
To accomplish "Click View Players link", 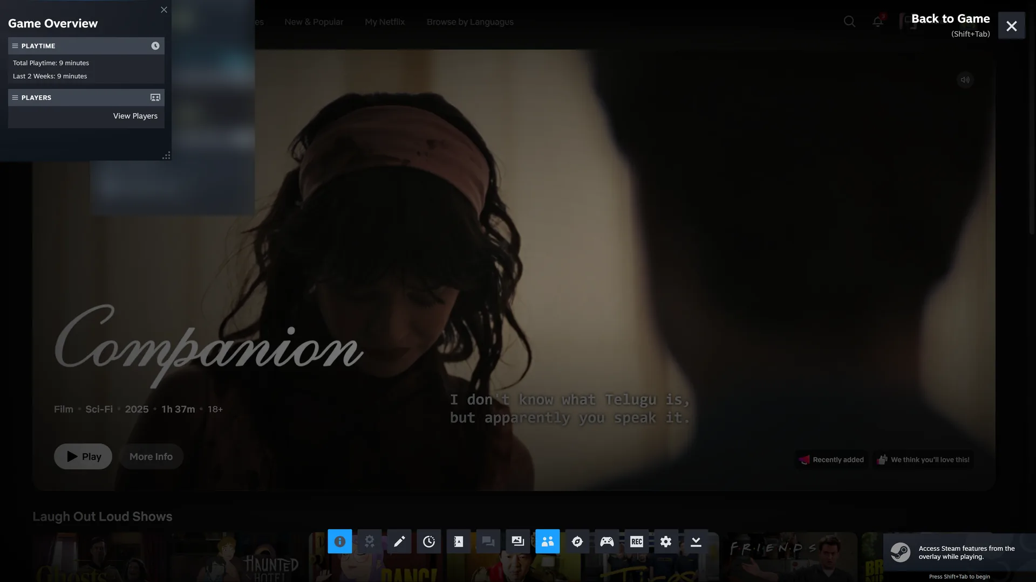I will (135, 116).
